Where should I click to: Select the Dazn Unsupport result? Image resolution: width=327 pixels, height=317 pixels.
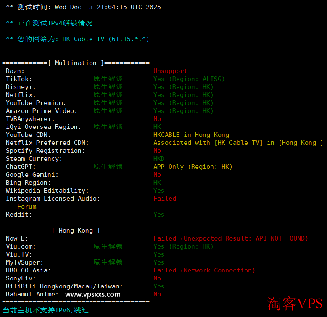170,71
